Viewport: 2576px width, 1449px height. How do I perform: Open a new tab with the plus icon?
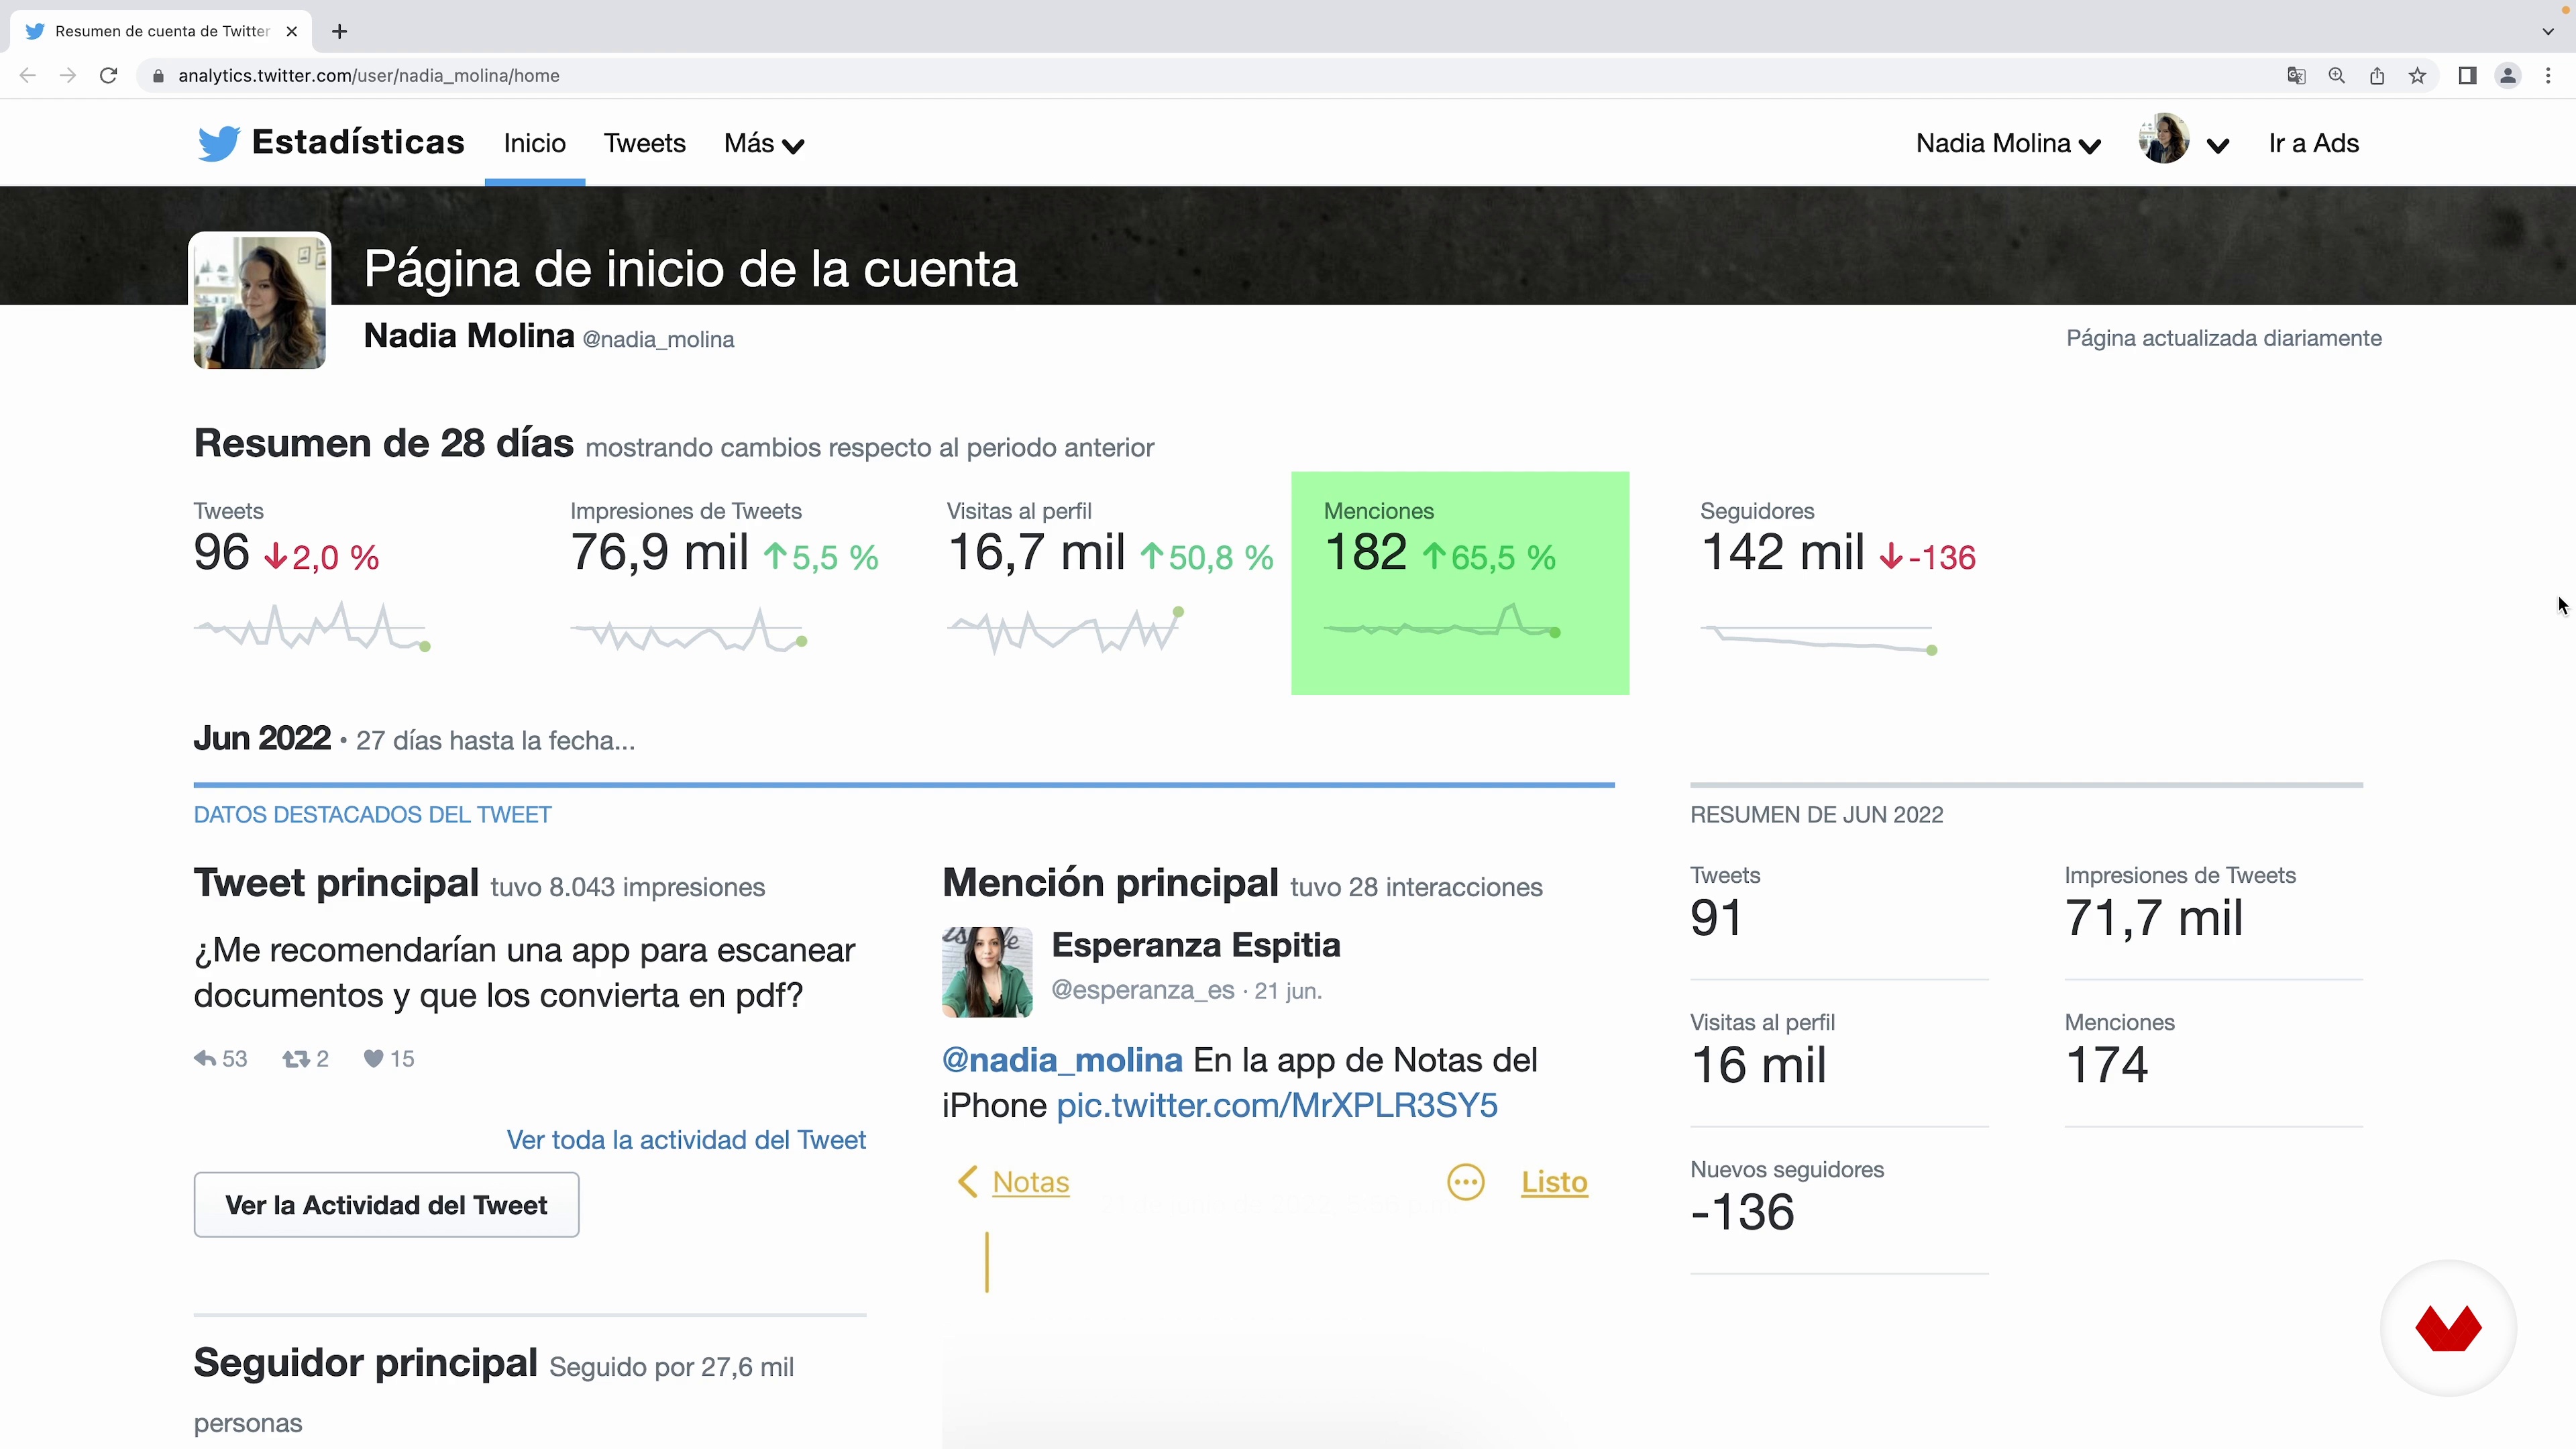tap(340, 31)
